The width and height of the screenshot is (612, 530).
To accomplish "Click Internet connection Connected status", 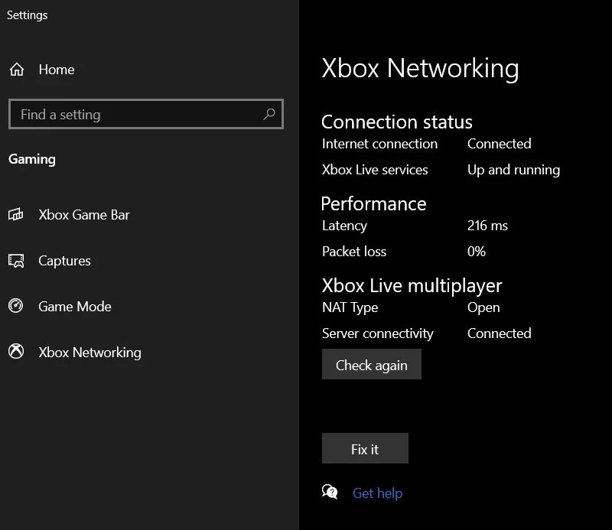I will (x=500, y=144).
